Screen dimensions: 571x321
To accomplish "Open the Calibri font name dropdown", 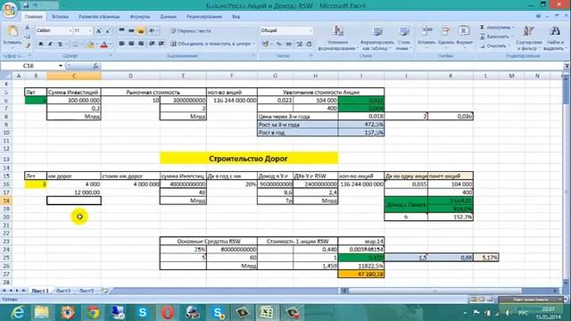I will point(70,31).
